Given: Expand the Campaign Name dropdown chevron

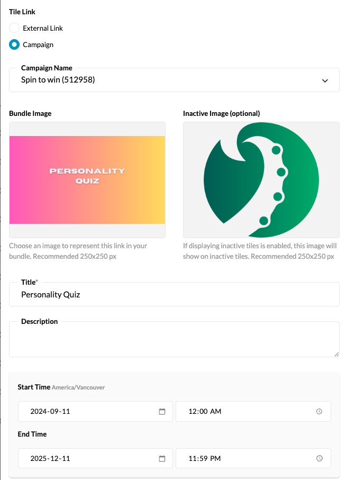Looking at the screenshot, I should pos(325,80).
